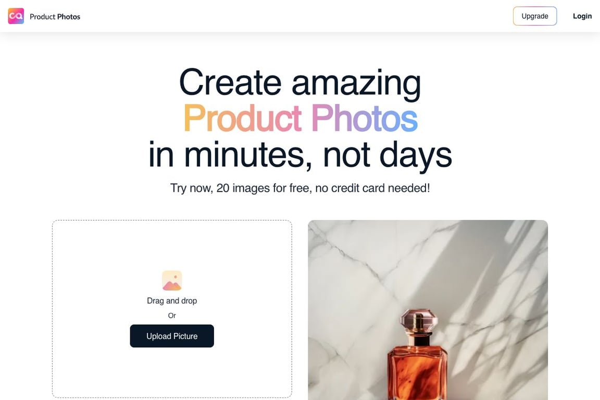Open the Upgrade page
Image resolution: width=600 pixels, height=400 pixels.
coord(534,16)
